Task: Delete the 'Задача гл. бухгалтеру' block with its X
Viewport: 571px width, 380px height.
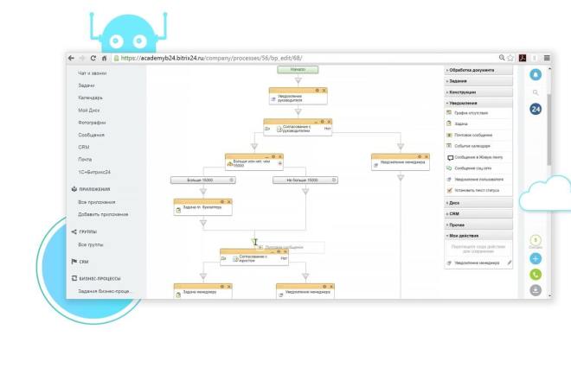Action: click(x=229, y=201)
